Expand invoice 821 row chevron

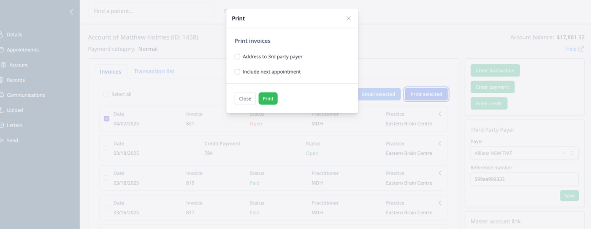coord(440,114)
